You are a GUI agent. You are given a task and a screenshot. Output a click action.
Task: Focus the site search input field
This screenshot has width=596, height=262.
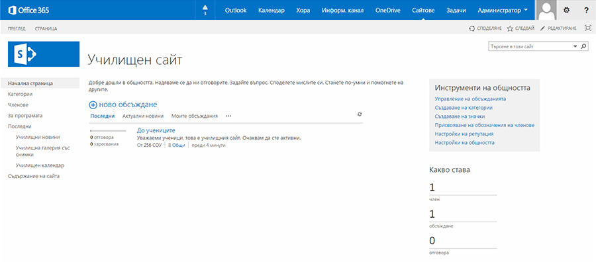pyautogui.click(x=530, y=46)
